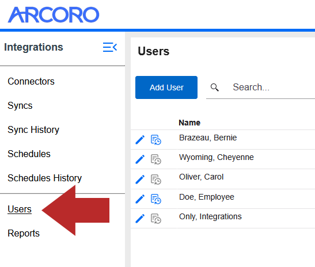Edit Wyoming, Cheyenne with pencil icon
The width and height of the screenshot is (315, 267).
(x=140, y=159)
